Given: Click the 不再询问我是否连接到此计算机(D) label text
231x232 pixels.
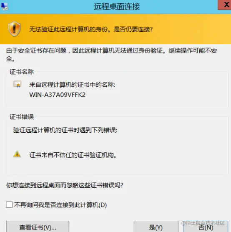Looking at the screenshot, I should click(60, 205).
